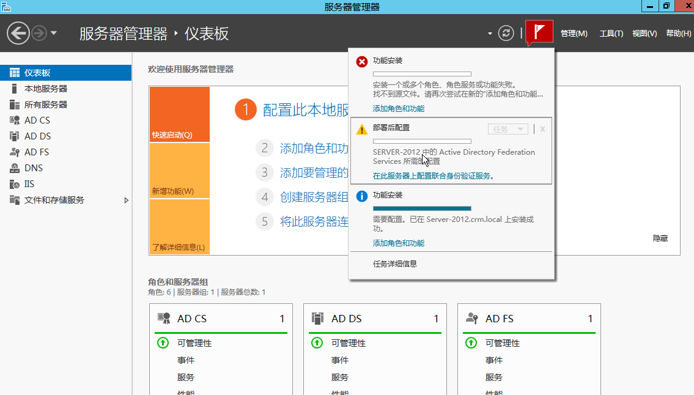Click the 所有服务器 icon in sidebar
The height and width of the screenshot is (395, 694).
click(x=15, y=105)
